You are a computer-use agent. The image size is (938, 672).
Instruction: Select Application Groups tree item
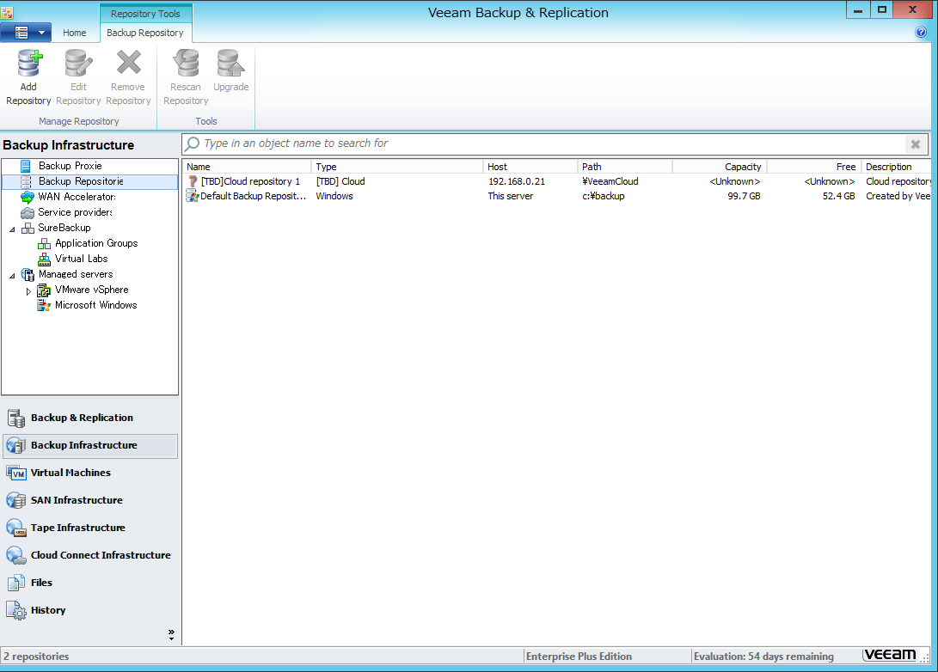click(96, 243)
